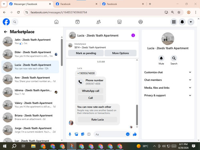Click the +19095674008 message bubble
Viewport: 200px width, 150px height.
pyautogui.click(x=86, y=73)
